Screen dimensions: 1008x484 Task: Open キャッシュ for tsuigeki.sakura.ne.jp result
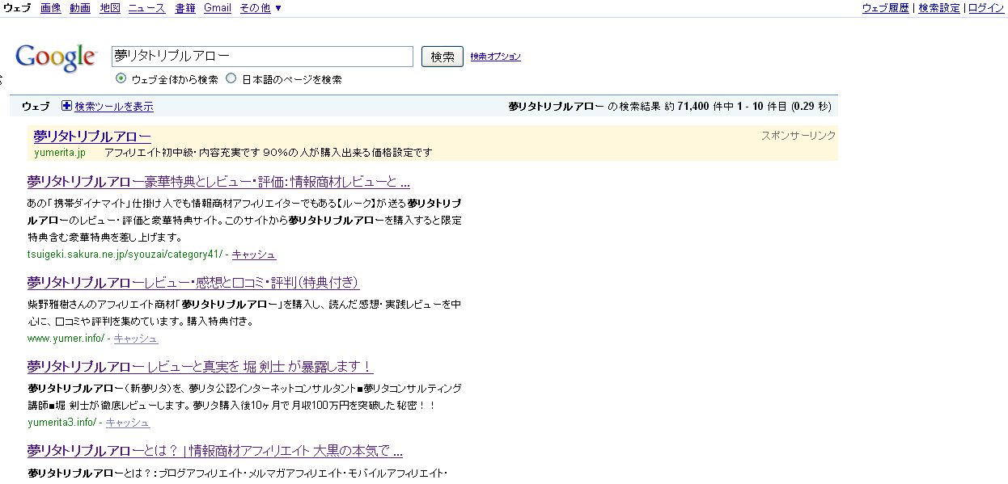(254, 255)
